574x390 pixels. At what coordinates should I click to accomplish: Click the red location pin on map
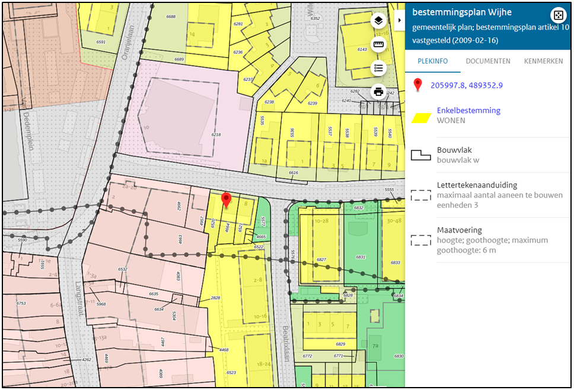click(227, 200)
